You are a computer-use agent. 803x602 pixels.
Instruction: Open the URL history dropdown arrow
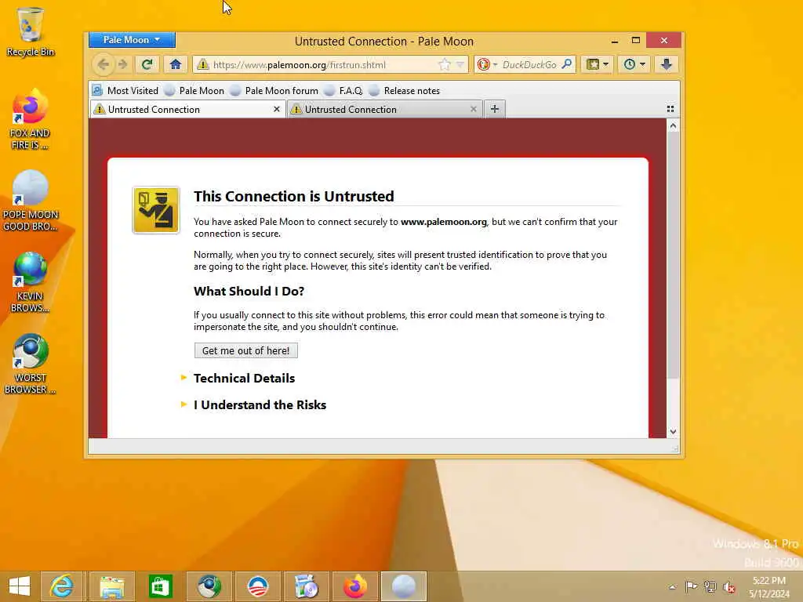coord(460,64)
